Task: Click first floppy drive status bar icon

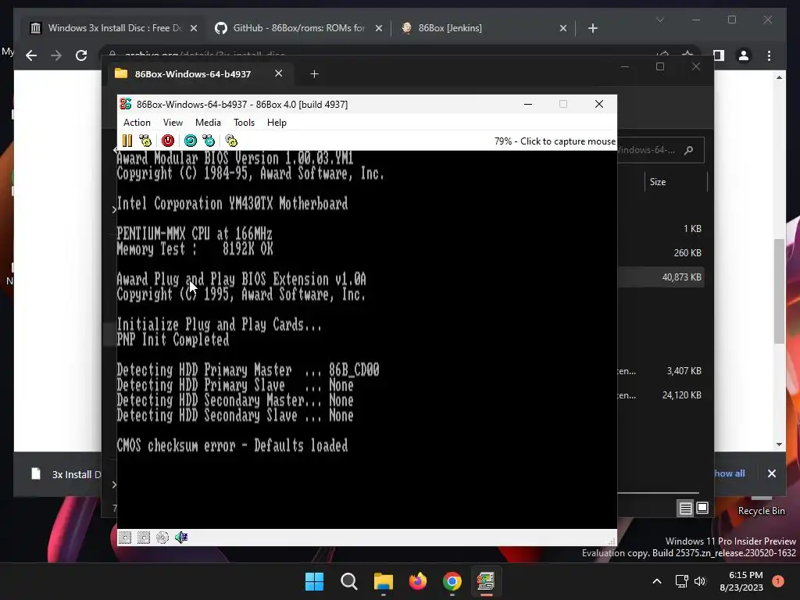Action: pyautogui.click(x=125, y=537)
